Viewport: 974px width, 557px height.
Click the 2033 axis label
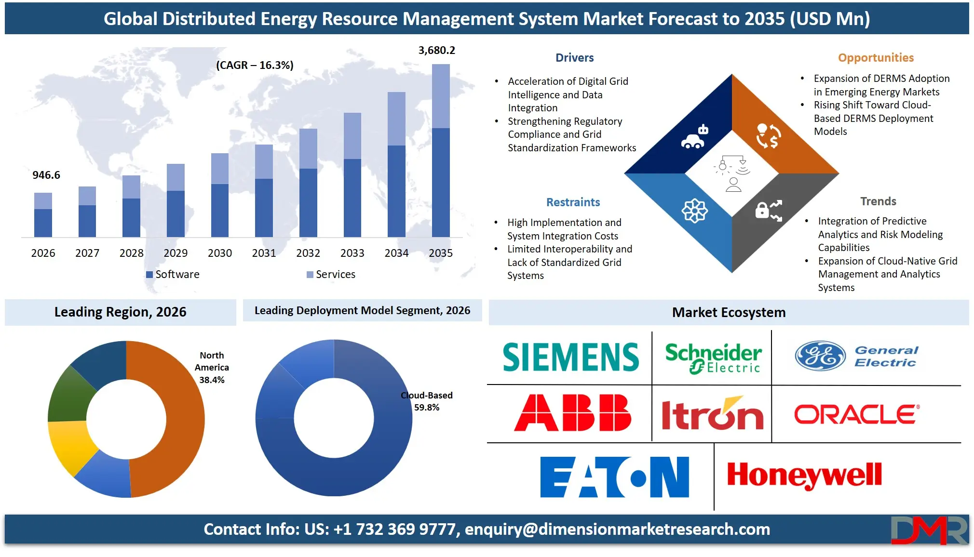[352, 253]
